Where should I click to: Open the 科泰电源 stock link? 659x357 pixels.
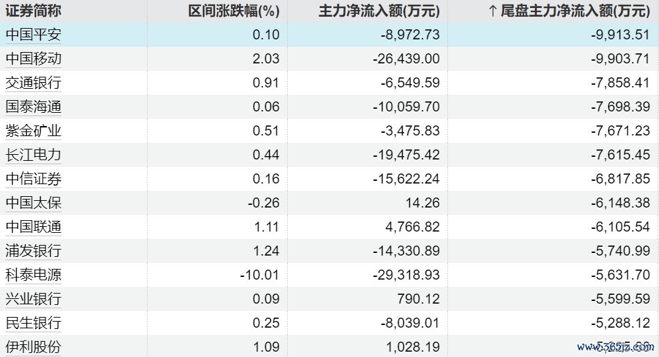click(x=33, y=275)
